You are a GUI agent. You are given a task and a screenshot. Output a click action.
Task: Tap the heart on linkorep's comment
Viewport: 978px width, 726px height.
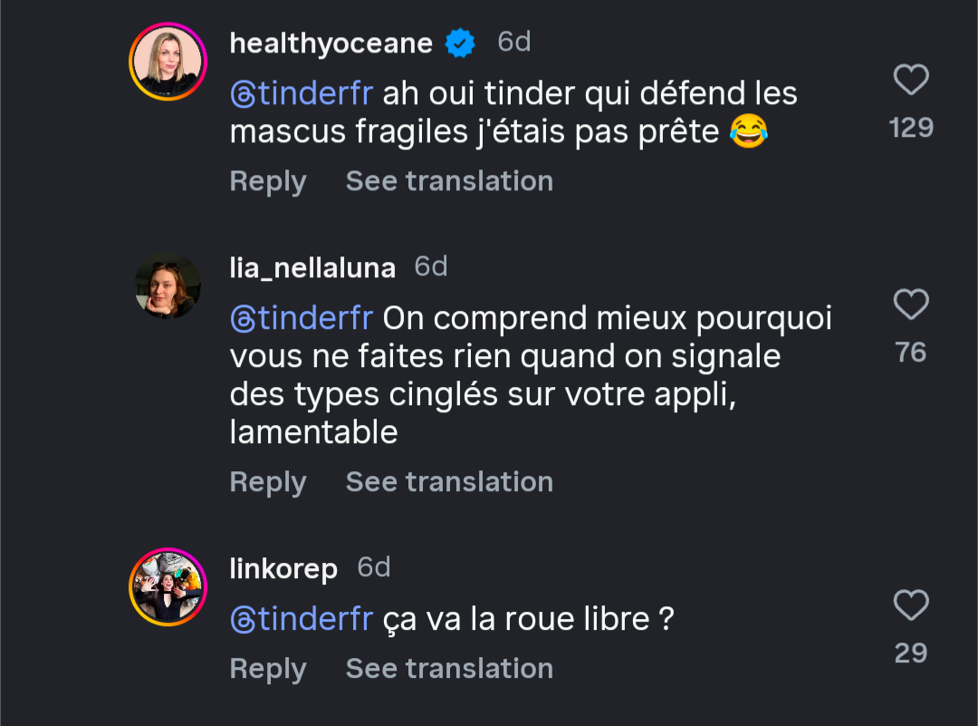click(911, 605)
